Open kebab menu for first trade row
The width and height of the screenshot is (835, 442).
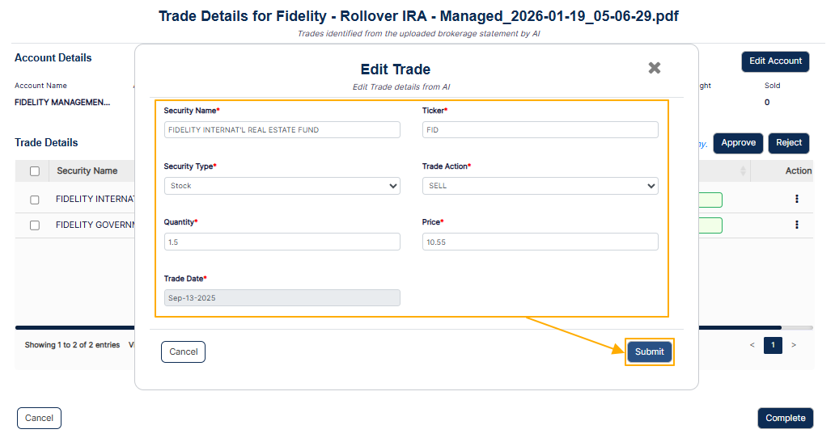click(797, 199)
